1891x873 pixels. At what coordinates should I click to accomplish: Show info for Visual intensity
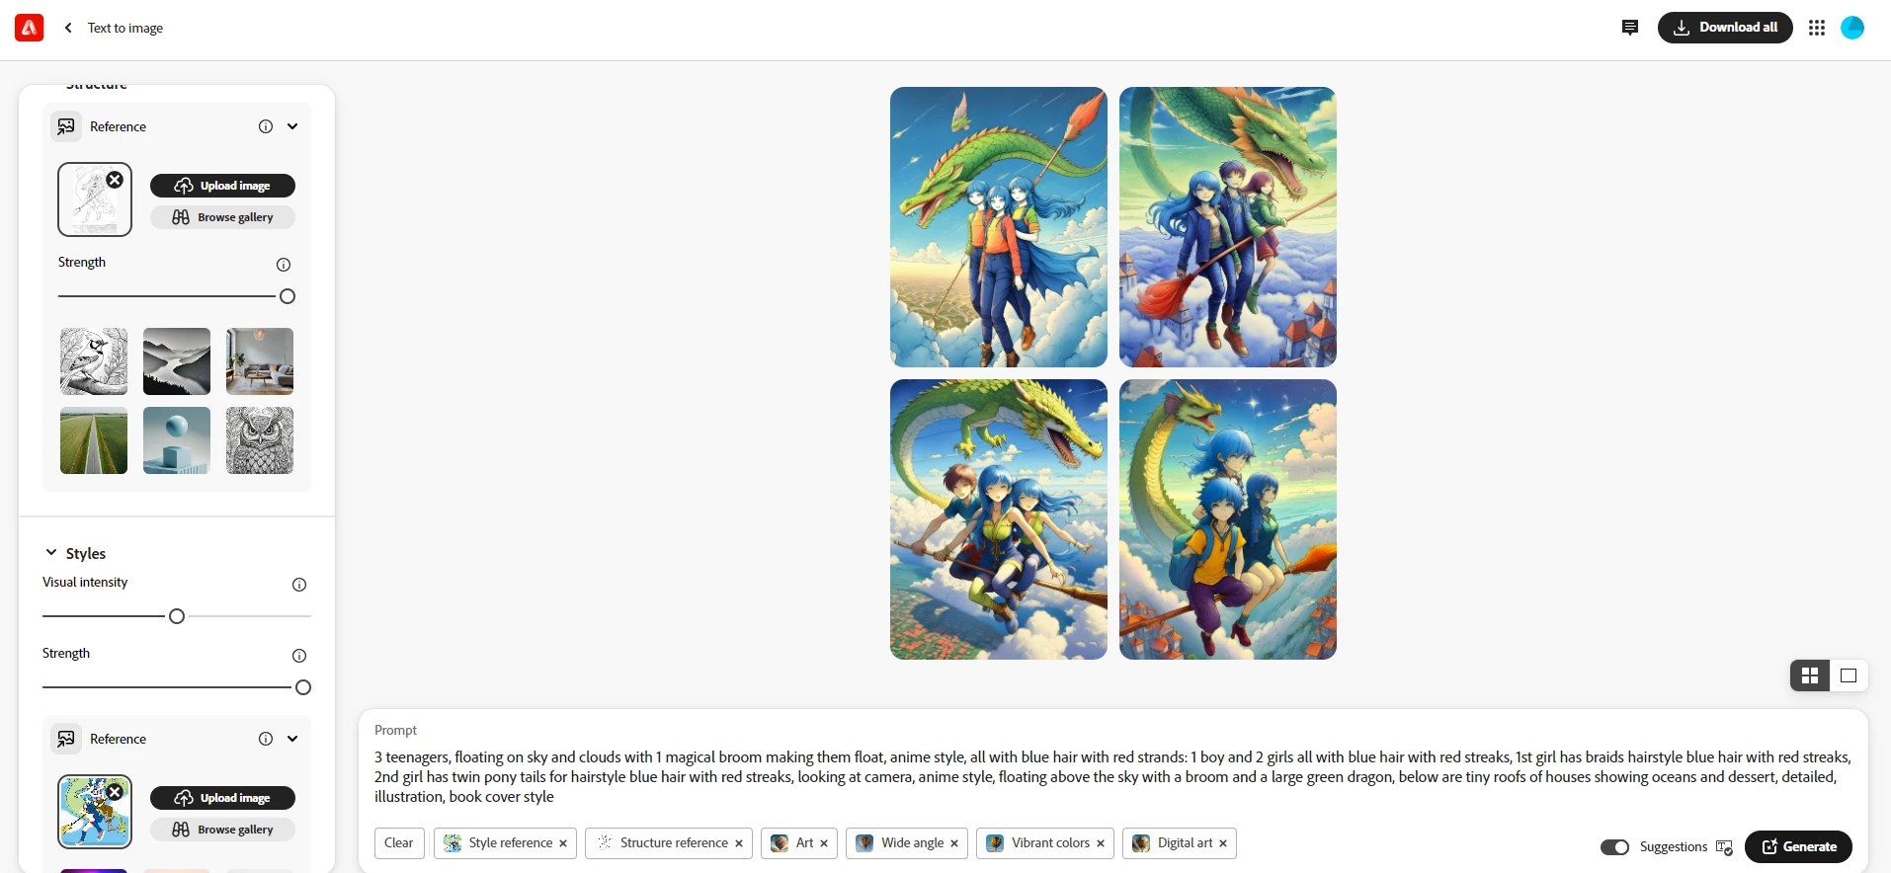tap(299, 585)
